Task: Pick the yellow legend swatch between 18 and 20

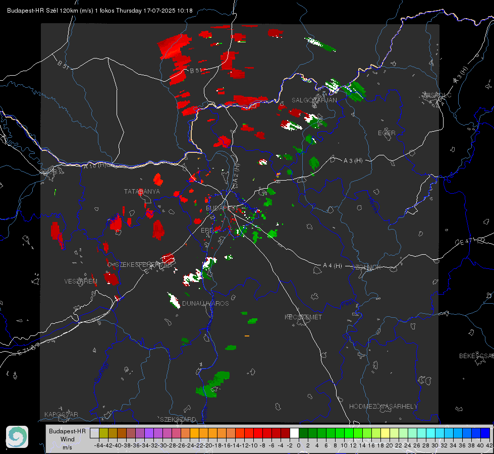Action: pyautogui.click(x=385, y=433)
